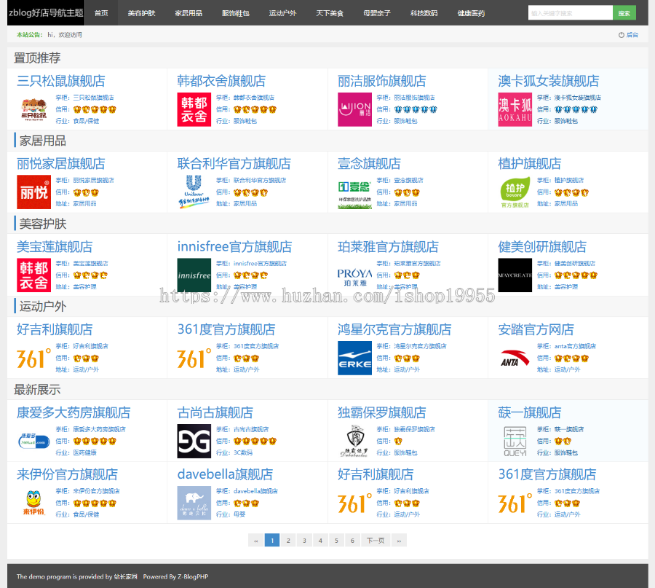Click the Z-BlogPHP footer link
655x588 pixels.
pos(193,577)
